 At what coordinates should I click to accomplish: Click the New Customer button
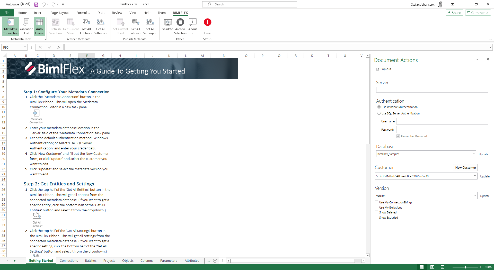465,167
